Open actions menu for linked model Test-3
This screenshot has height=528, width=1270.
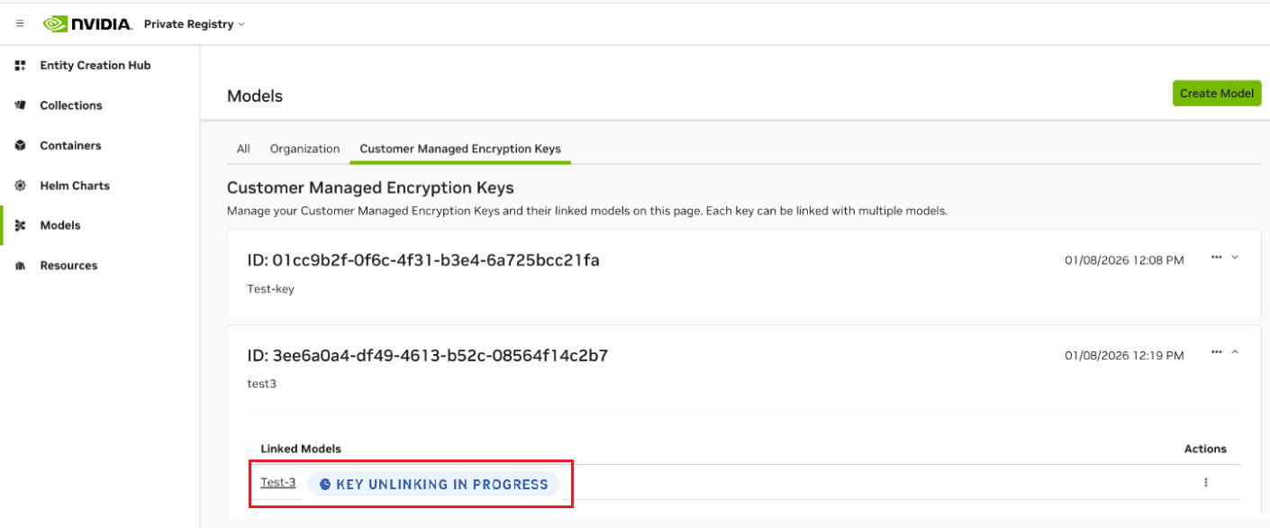point(1205,483)
